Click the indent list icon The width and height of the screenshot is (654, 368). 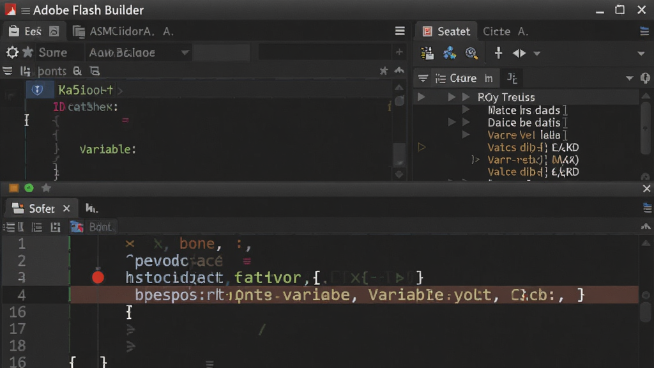[x=36, y=227]
